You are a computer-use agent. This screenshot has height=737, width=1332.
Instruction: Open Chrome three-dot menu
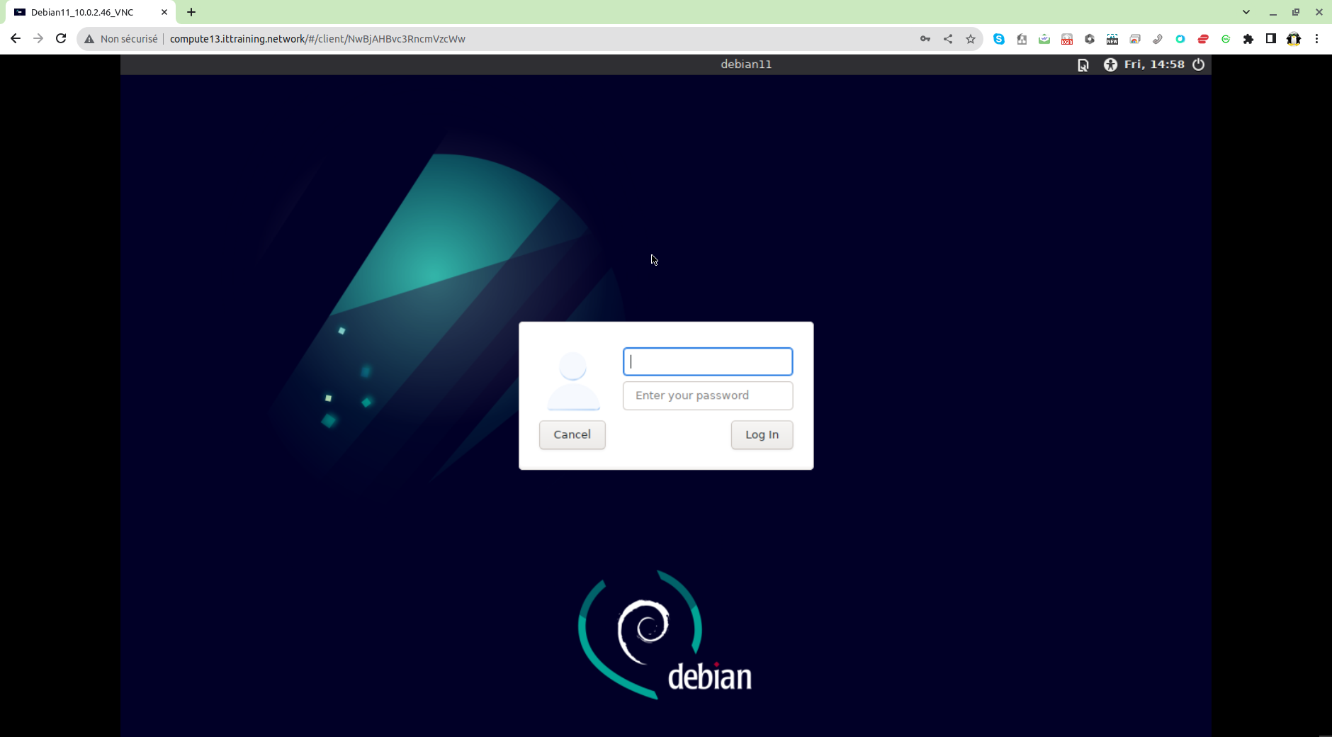click(1317, 39)
